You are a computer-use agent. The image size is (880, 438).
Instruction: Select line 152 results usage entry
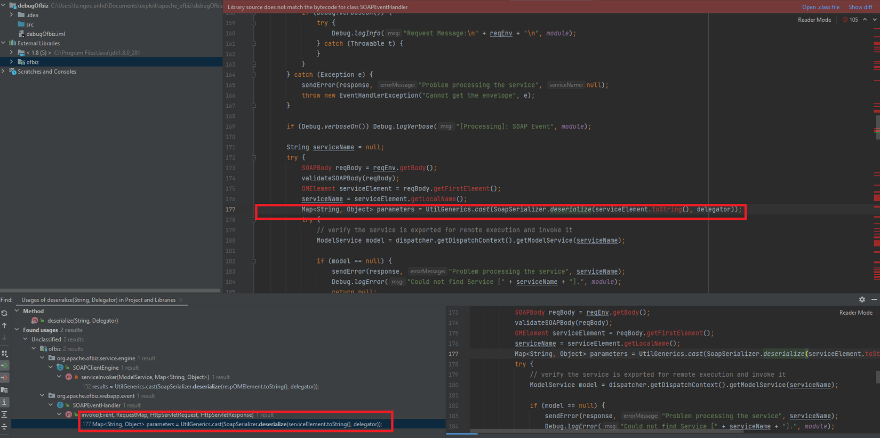pyautogui.click(x=201, y=386)
